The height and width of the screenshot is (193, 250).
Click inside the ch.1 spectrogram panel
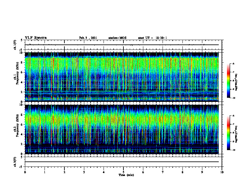click(x=122, y=77)
